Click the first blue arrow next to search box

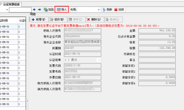[35, 10]
